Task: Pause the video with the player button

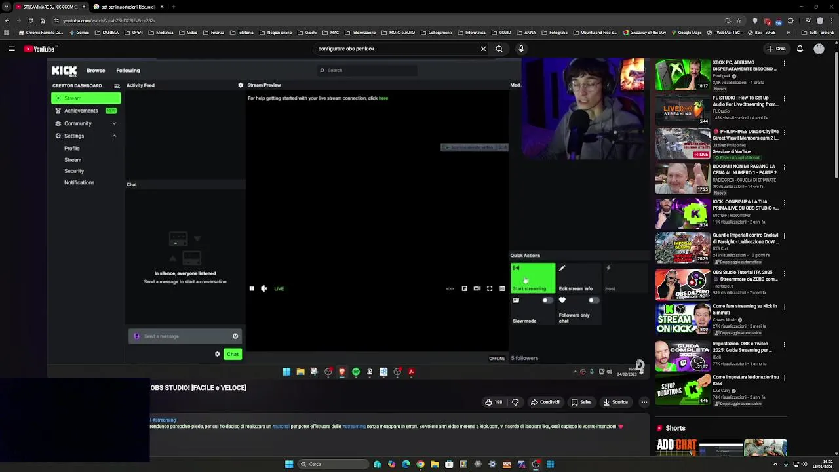Action: click(x=252, y=288)
